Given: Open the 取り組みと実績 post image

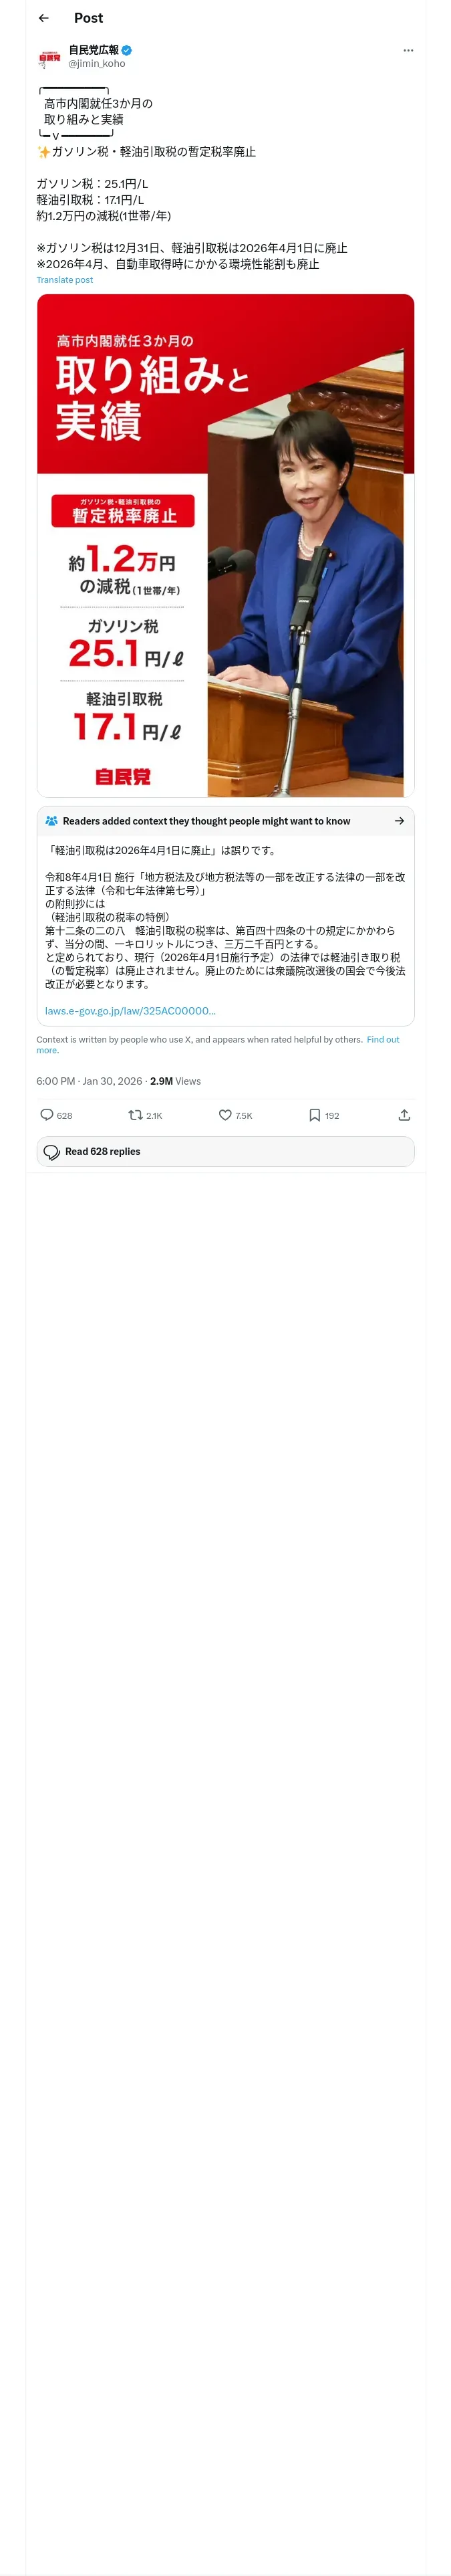Looking at the screenshot, I should [225, 545].
